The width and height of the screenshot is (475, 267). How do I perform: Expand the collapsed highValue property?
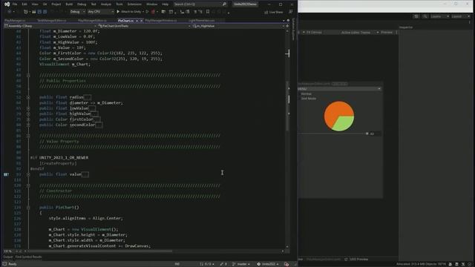[28, 113]
